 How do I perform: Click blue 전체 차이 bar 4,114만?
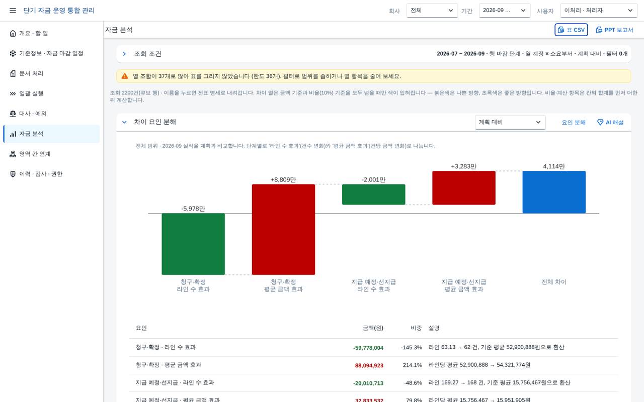click(x=554, y=192)
